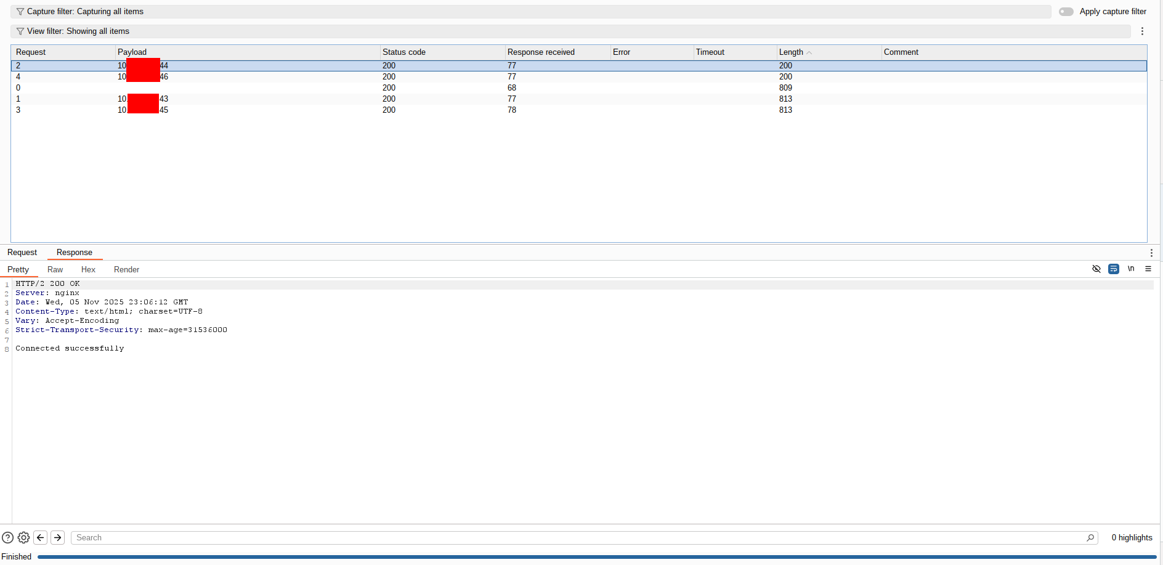Disable word wrap in the response viewer

(1114, 269)
